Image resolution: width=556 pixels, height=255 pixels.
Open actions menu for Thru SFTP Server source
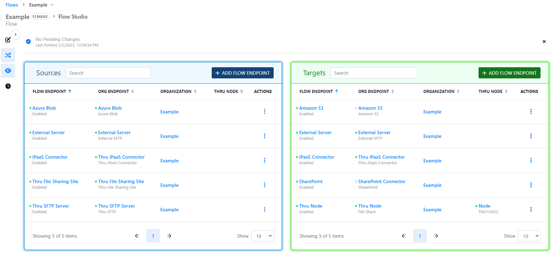point(264,209)
